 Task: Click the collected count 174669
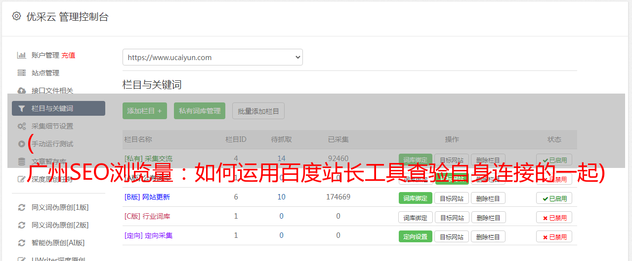[x=338, y=197]
